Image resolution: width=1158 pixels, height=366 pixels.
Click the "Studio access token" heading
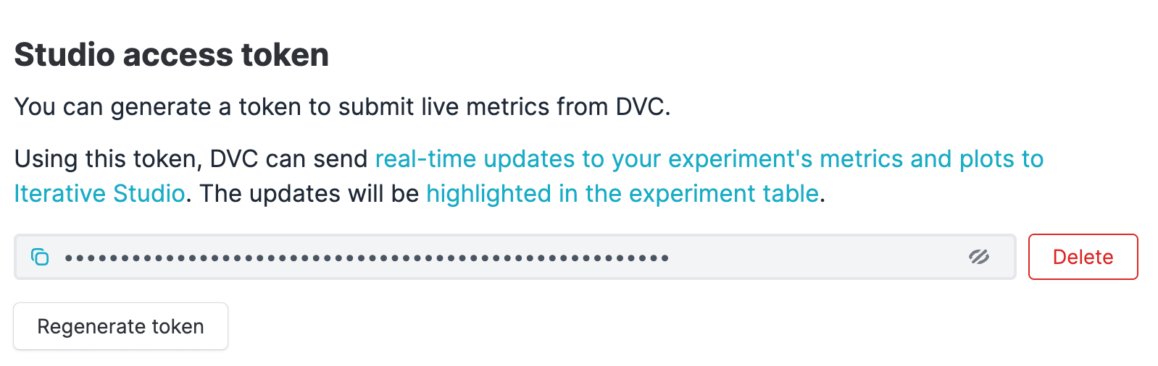(171, 55)
